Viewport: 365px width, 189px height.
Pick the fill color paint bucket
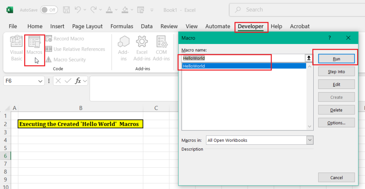tap(125, 10)
